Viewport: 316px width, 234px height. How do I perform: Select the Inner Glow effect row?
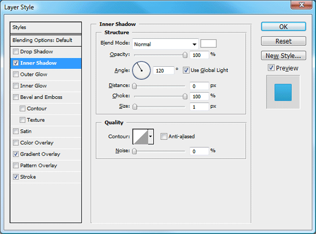(x=46, y=86)
